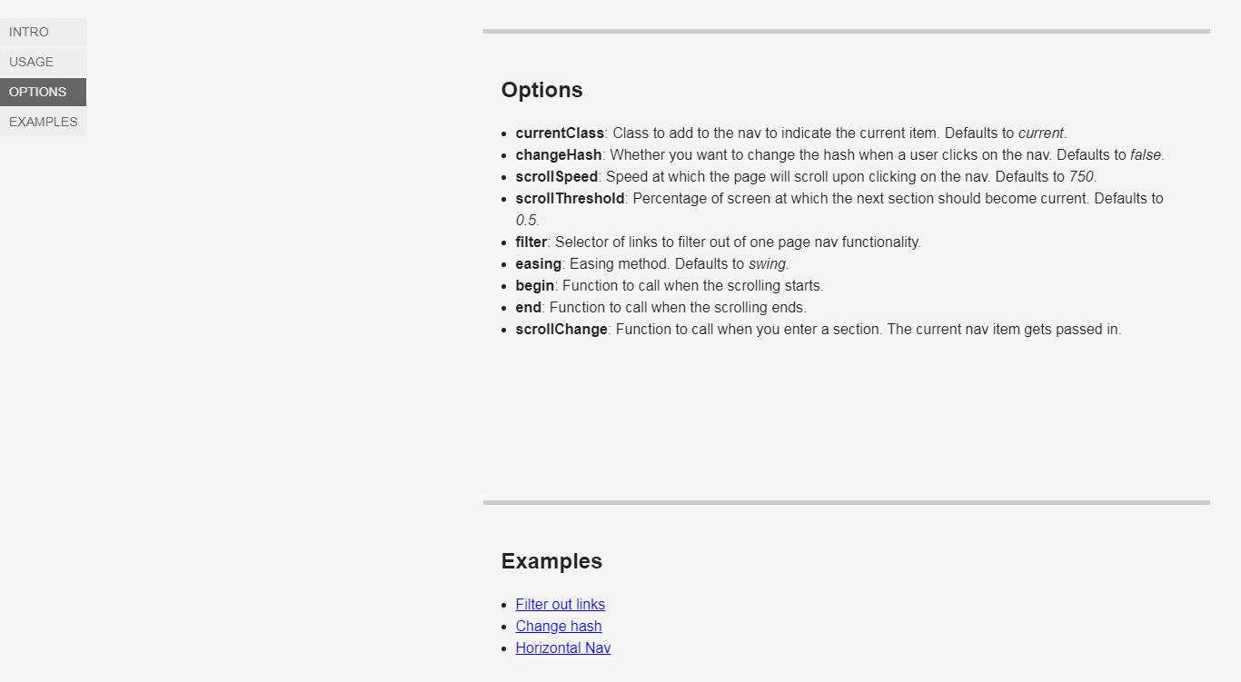Open the Filter out links example
This screenshot has height=682, width=1241.
tap(560, 604)
